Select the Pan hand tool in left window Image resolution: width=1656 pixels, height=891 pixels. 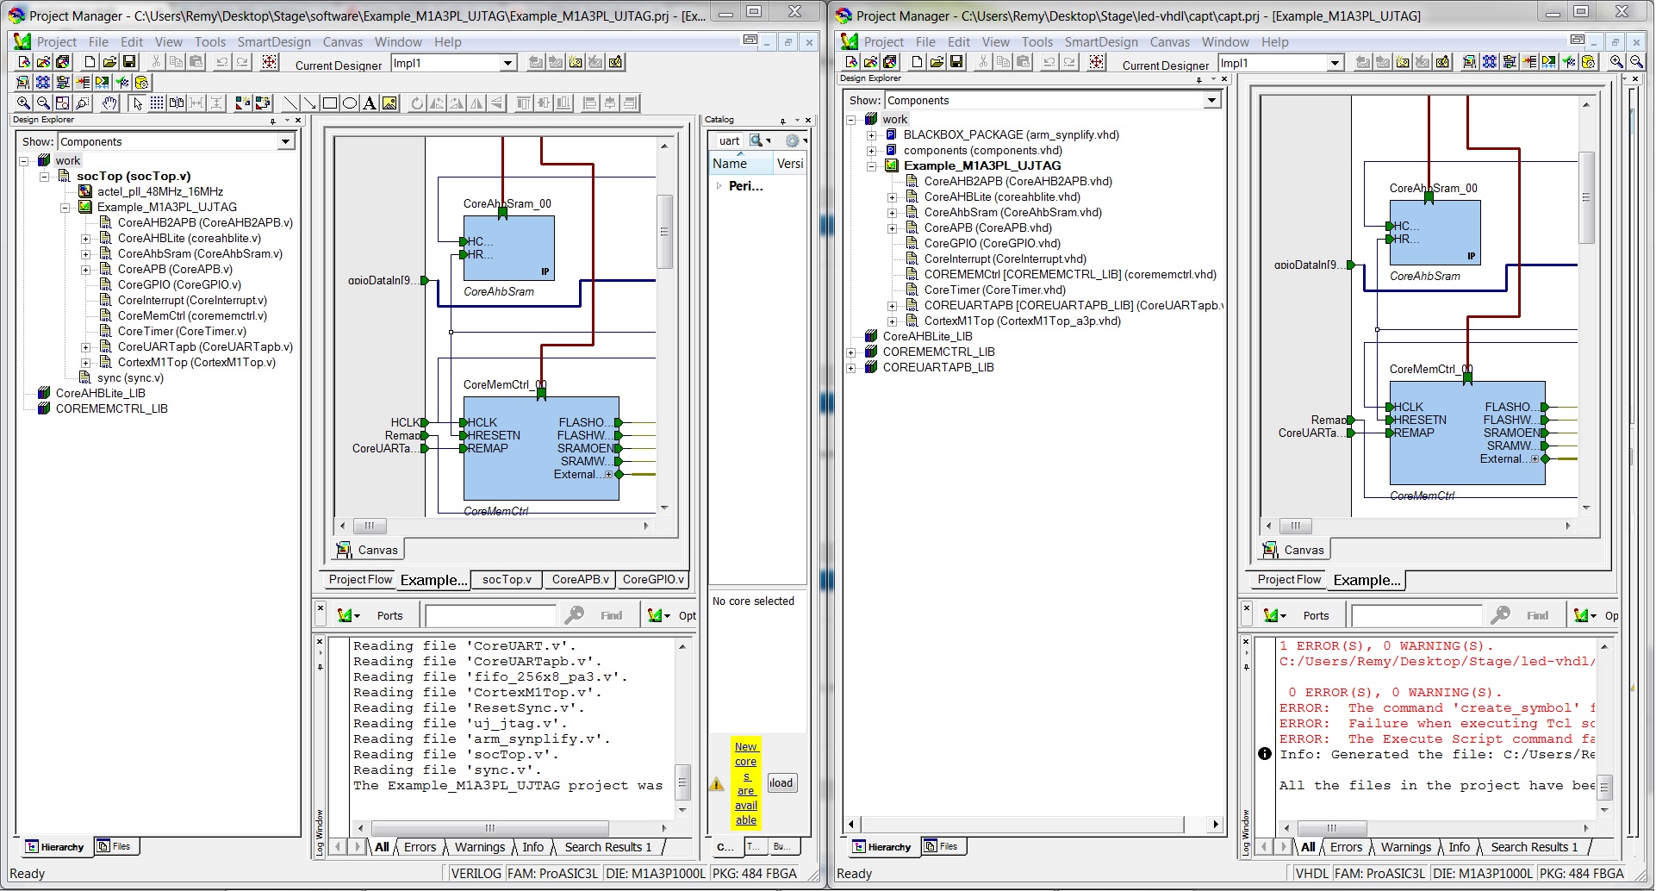pos(109,103)
